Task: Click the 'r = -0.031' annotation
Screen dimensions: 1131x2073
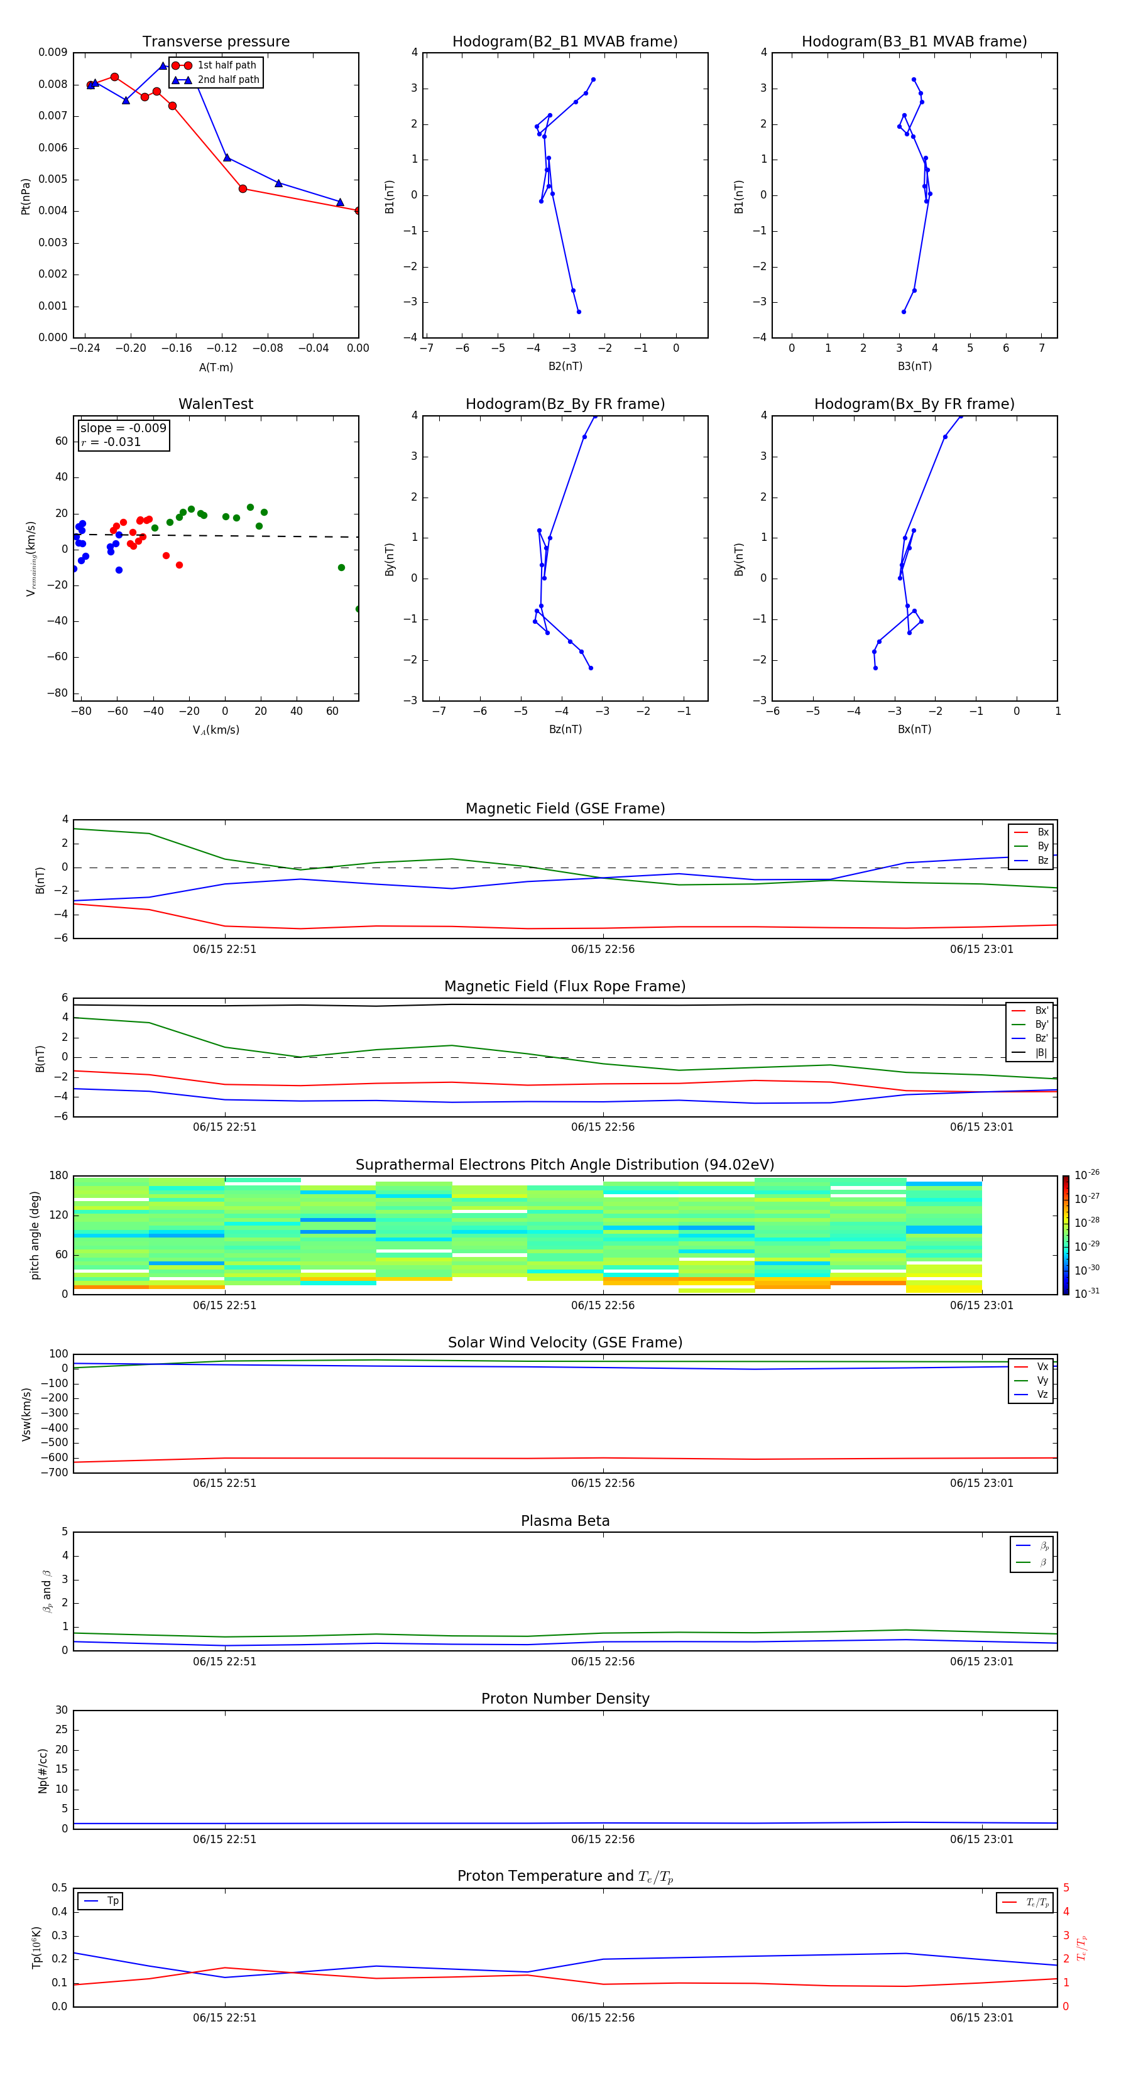Action: click(111, 442)
